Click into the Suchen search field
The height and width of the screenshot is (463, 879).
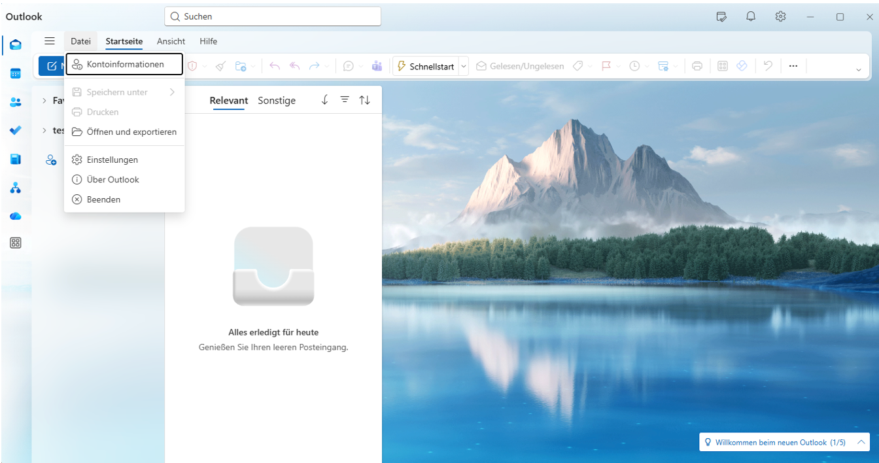coord(275,16)
